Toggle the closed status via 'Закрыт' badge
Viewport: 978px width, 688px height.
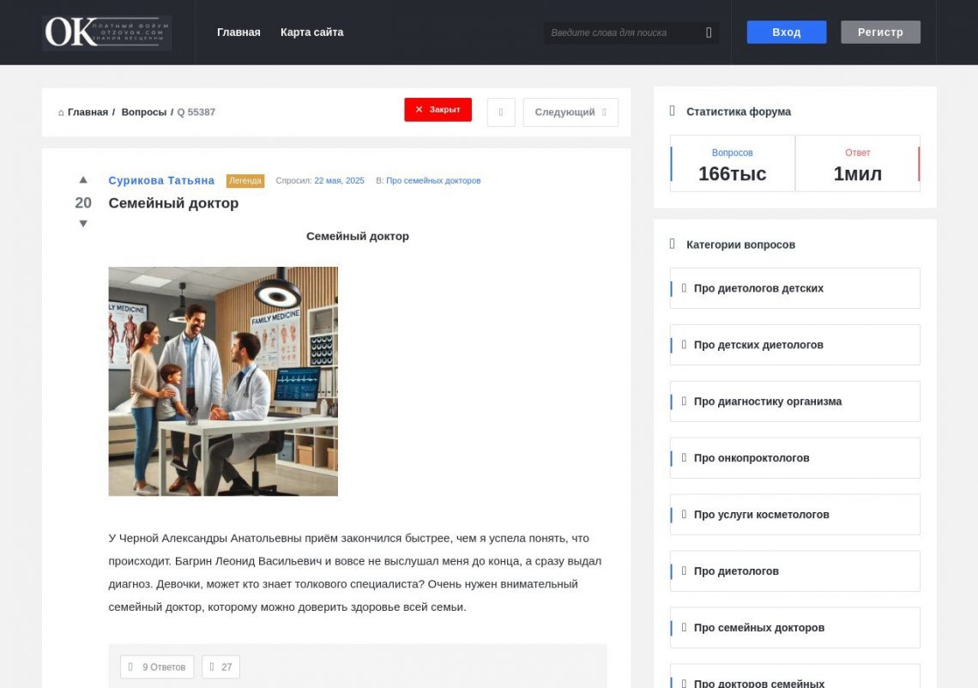438,110
